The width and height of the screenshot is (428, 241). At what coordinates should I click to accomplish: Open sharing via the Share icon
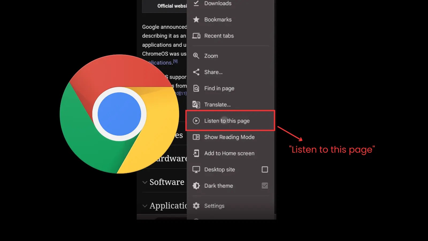point(196,72)
